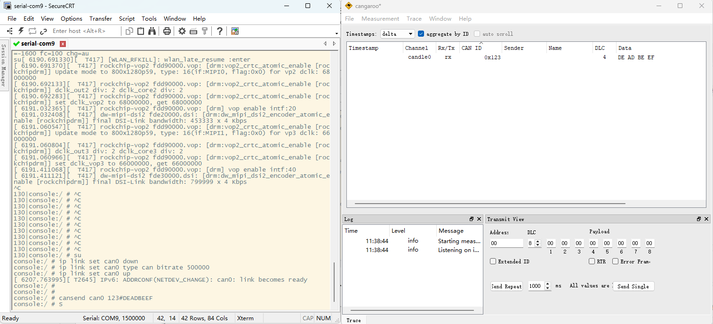Click the Disconnect chain-link icon
The image size is (713, 324).
pos(44,31)
